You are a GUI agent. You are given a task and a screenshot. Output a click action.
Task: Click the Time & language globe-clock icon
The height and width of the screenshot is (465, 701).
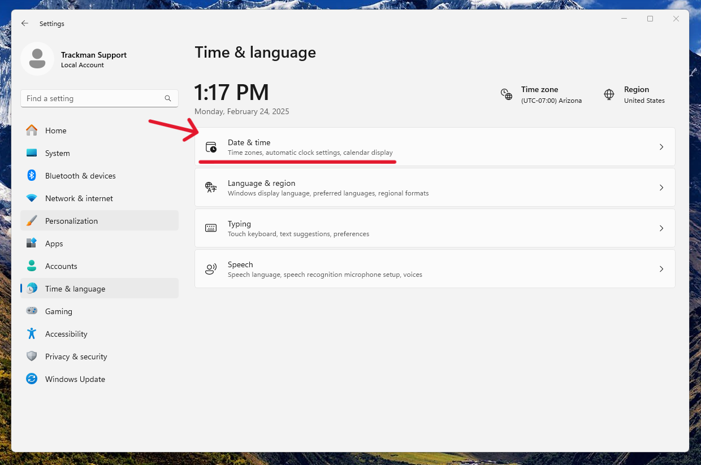(x=32, y=289)
